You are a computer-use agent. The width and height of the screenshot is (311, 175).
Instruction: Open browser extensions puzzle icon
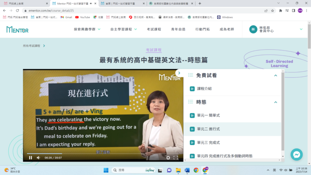click(x=280, y=11)
